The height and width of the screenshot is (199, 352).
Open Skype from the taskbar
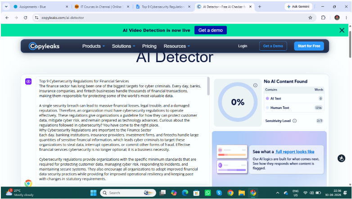point(219,193)
